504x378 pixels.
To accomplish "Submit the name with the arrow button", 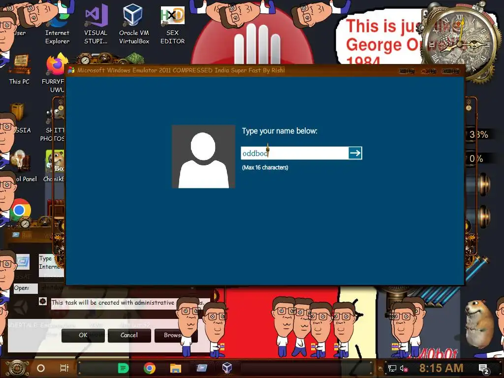I will tap(355, 153).
